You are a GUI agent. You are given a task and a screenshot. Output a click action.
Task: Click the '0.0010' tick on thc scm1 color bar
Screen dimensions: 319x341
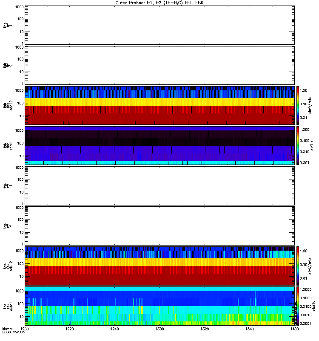(305, 315)
